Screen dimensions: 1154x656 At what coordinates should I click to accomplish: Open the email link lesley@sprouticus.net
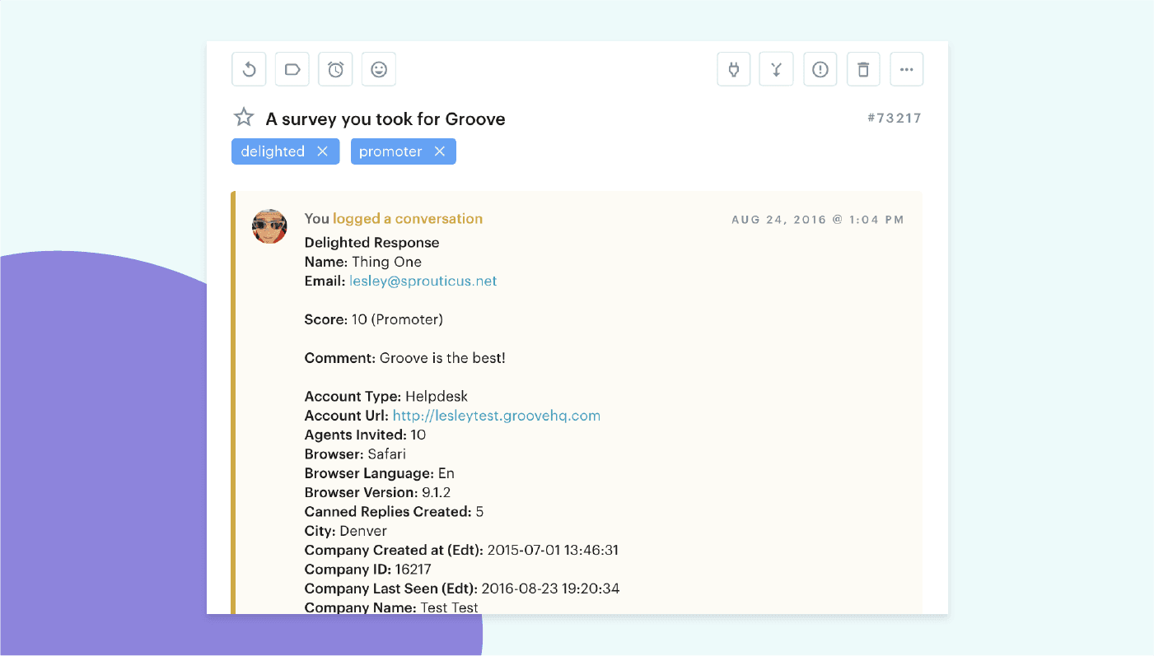click(423, 281)
